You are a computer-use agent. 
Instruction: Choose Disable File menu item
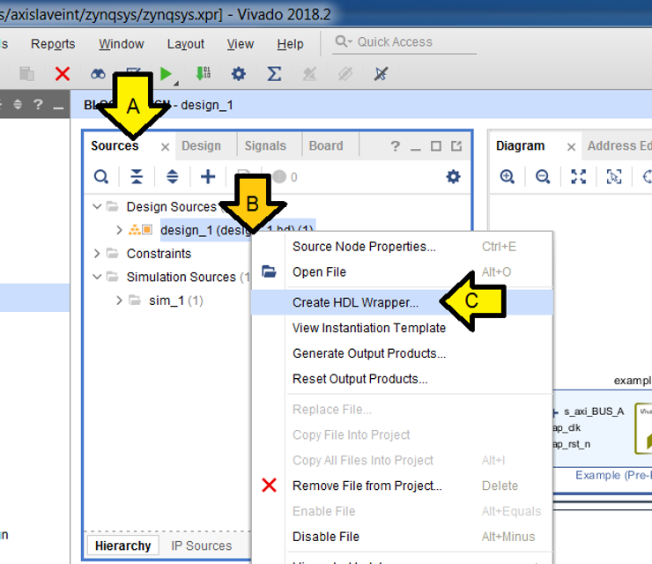(402, 537)
